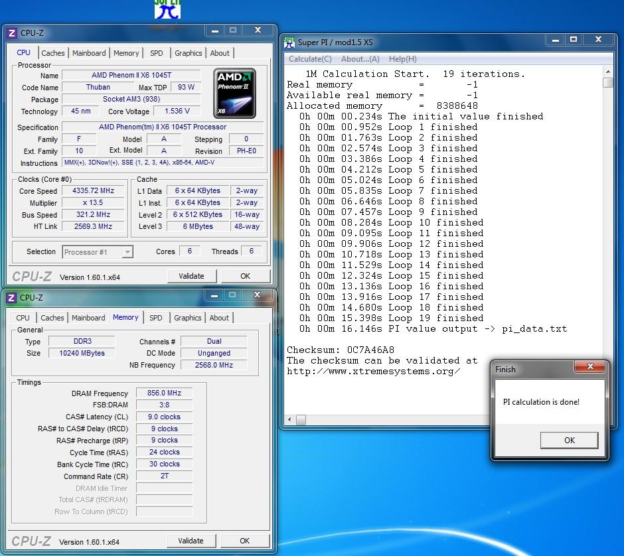Open SPD tab in bottom CPU-Z window
The height and width of the screenshot is (556, 624).
pos(155,318)
